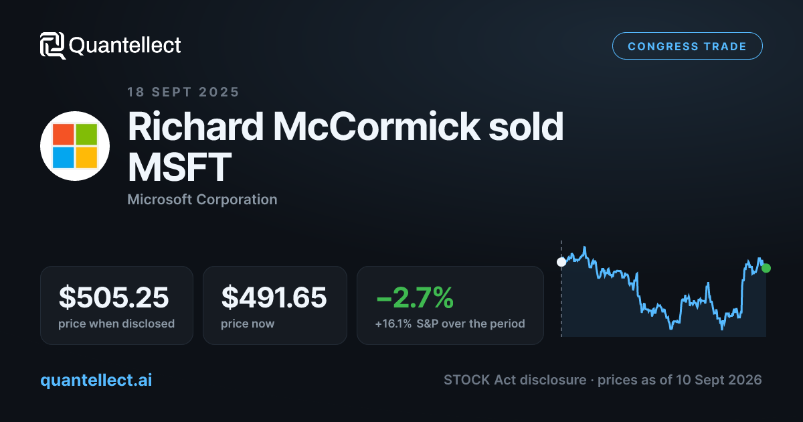Click the green end dot on chart
Screen dimensions: 803x422
coord(766,268)
